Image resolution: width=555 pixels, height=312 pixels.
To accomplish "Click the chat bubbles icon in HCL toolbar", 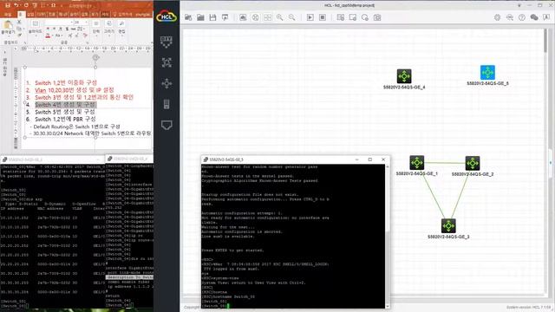I will point(534,17).
